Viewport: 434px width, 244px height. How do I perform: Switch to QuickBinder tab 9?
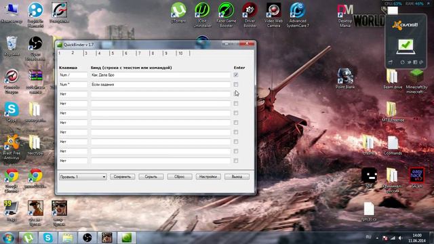point(166,53)
